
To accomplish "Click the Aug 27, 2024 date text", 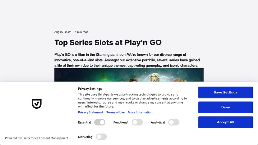I will click(63, 32).
